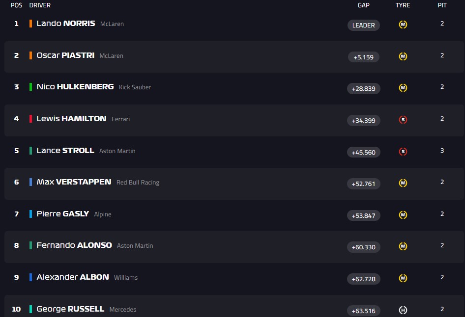The image size is (465, 317).
Task: Click the +5.159 gap badge
Action: [363, 57]
